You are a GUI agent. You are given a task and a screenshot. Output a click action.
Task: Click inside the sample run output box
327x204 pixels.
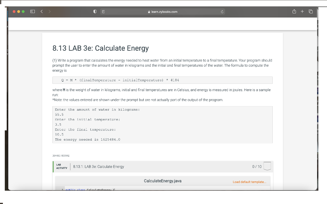pos(162,124)
